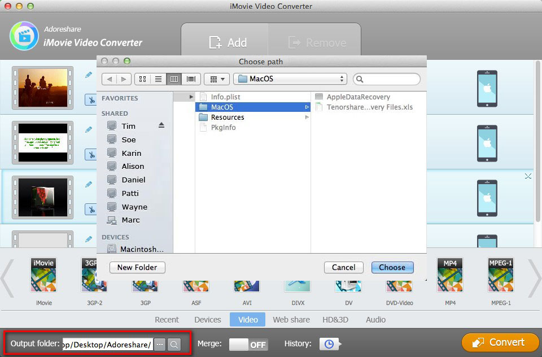Switch to the Web share tab
The image size is (542, 357).
291,320
